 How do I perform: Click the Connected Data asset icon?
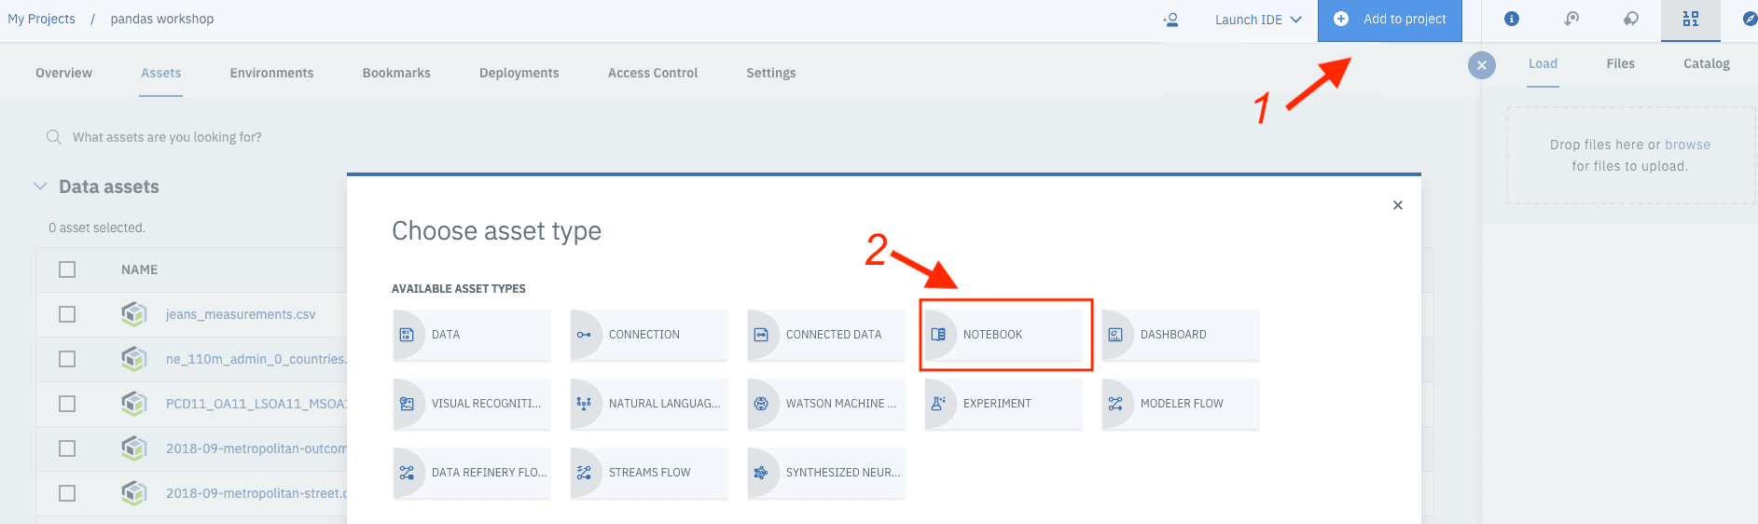pyautogui.click(x=761, y=335)
